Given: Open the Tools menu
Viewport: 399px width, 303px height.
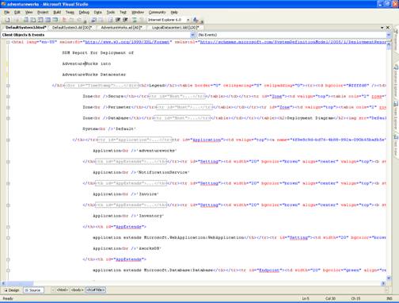Looking at the screenshot, I should [x=111, y=12].
